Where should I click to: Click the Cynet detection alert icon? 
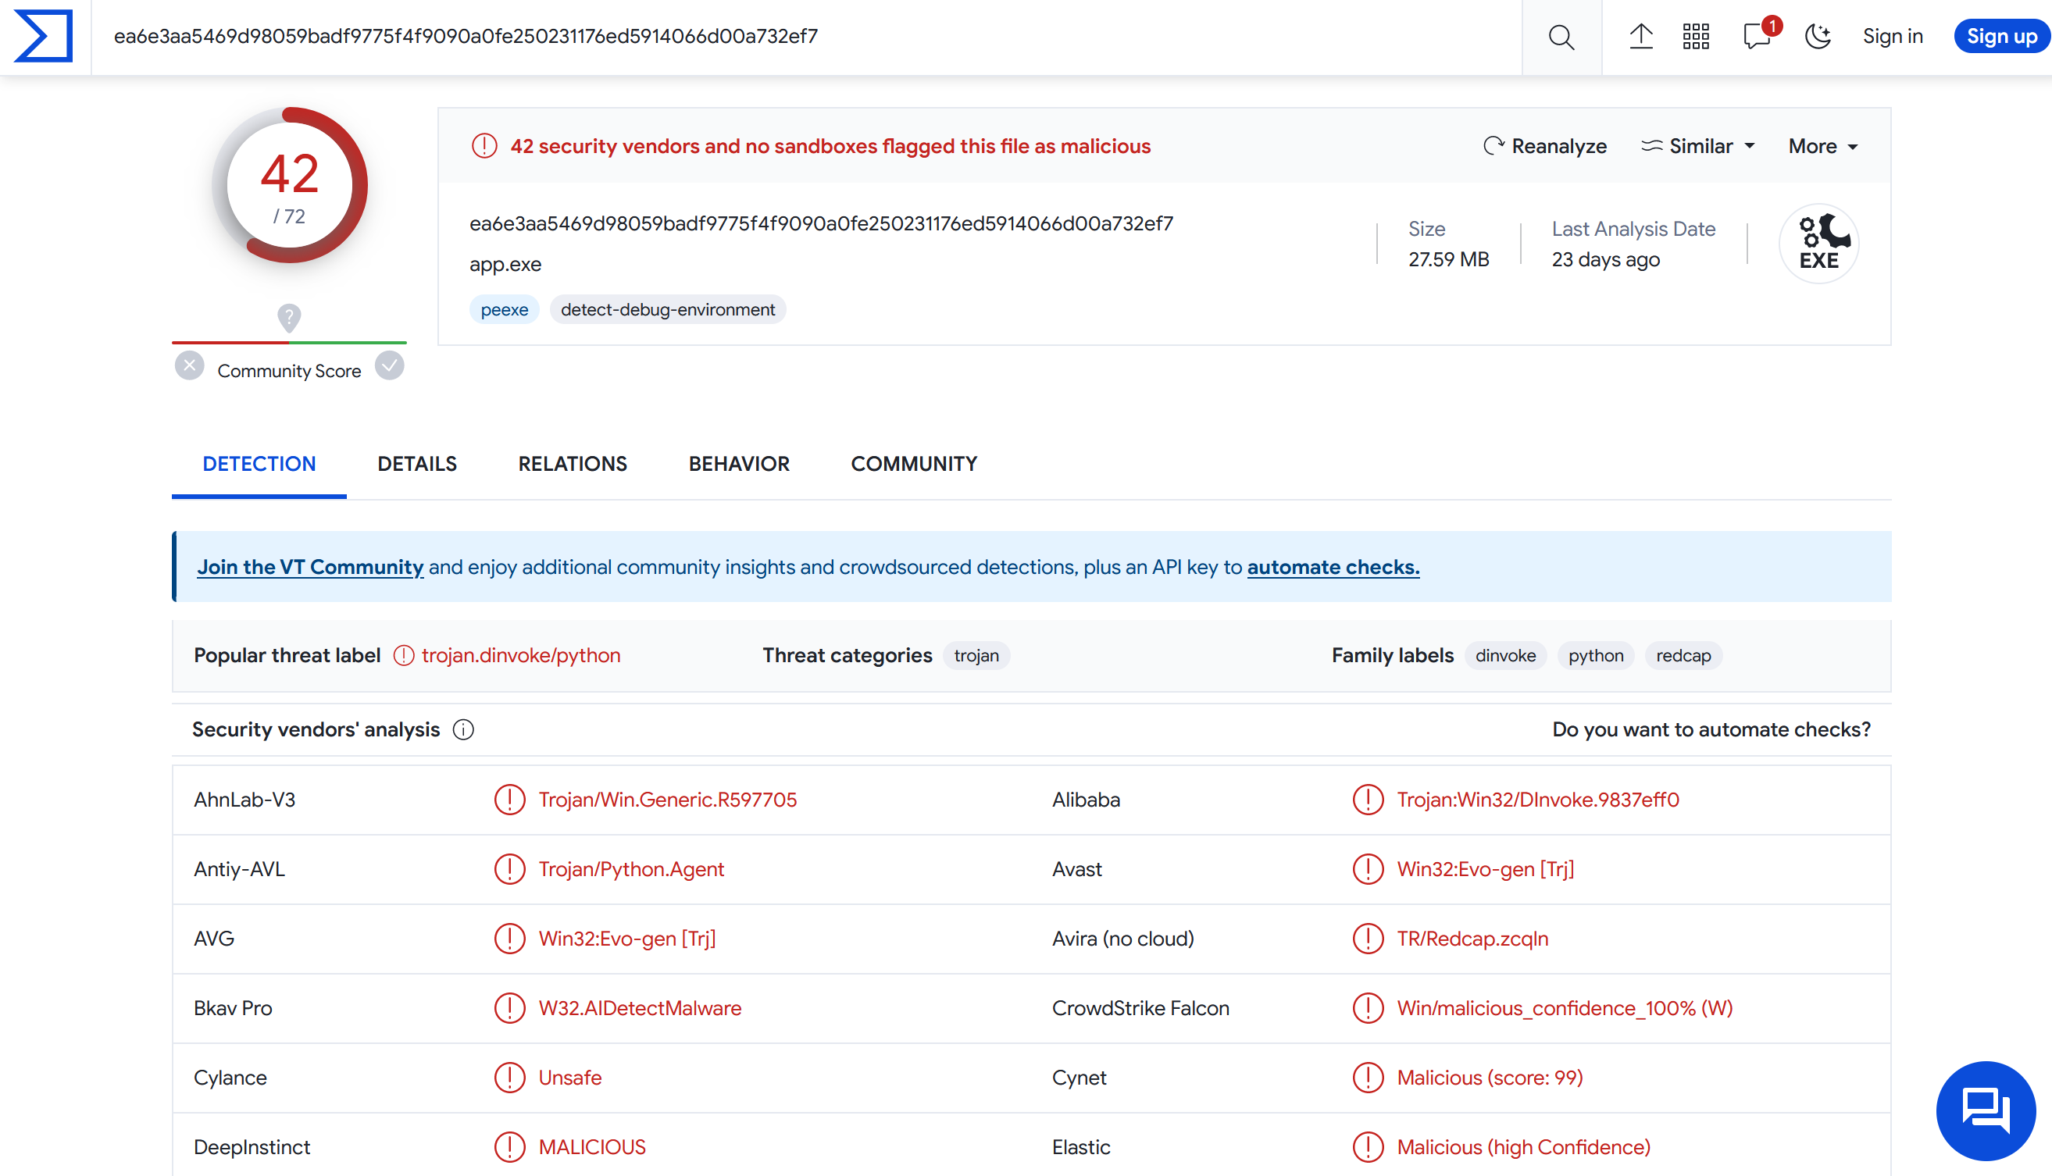pyautogui.click(x=1368, y=1078)
